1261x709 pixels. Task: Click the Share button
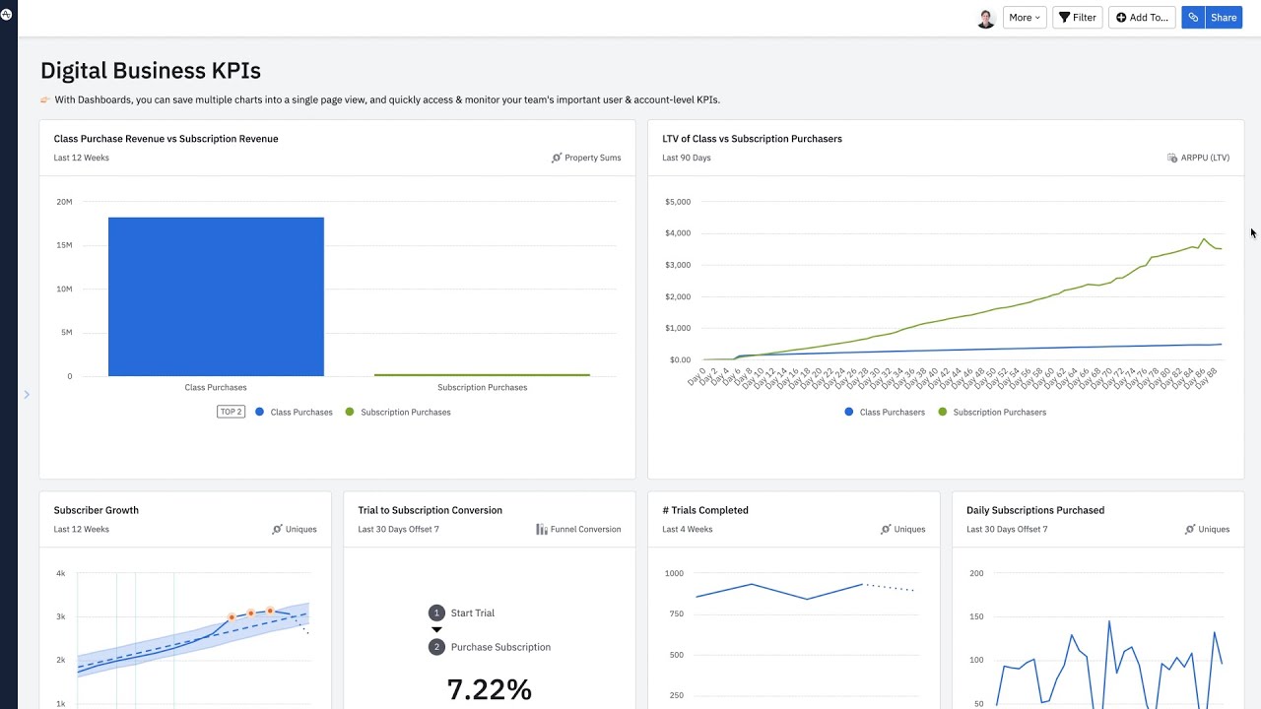coord(1224,18)
